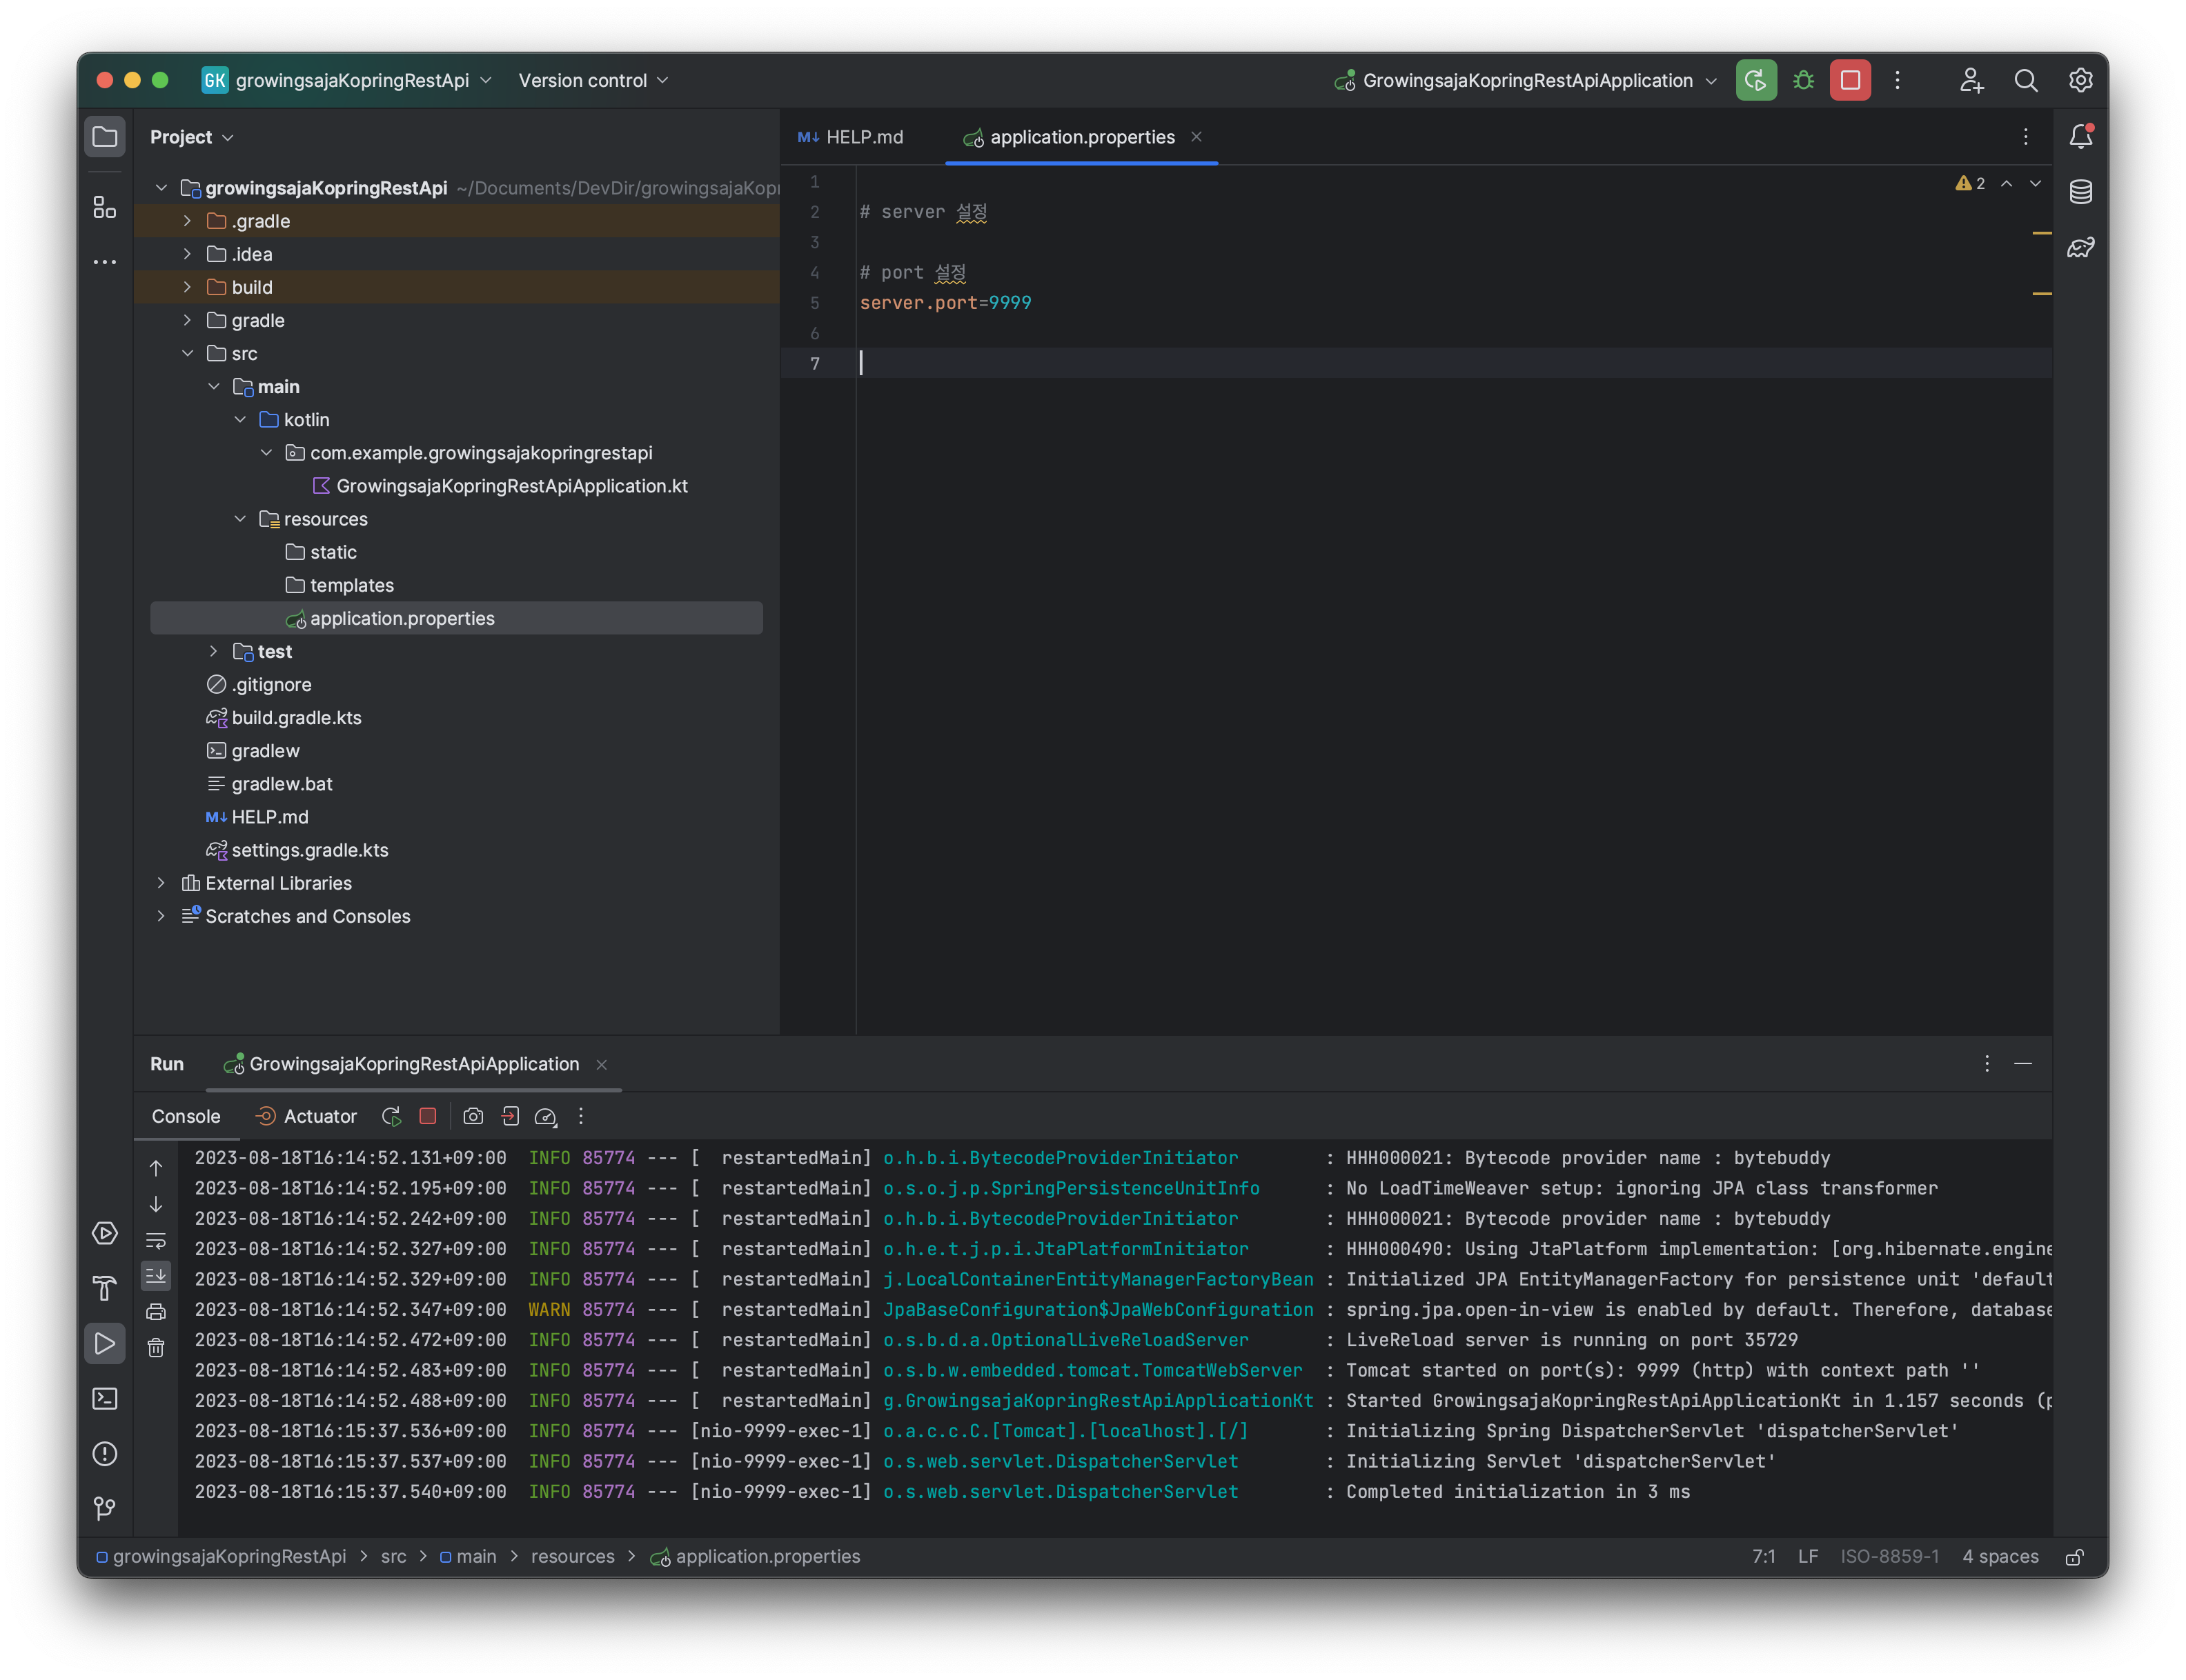Show more tool windows ellipsis
The image size is (2186, 1680).
pos(104,262)
